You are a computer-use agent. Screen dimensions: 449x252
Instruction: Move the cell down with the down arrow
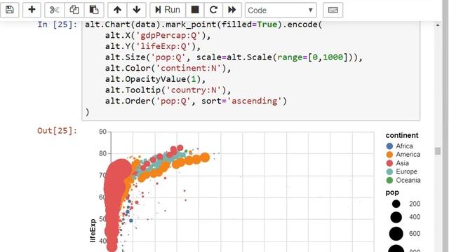[x=137, y=10]
